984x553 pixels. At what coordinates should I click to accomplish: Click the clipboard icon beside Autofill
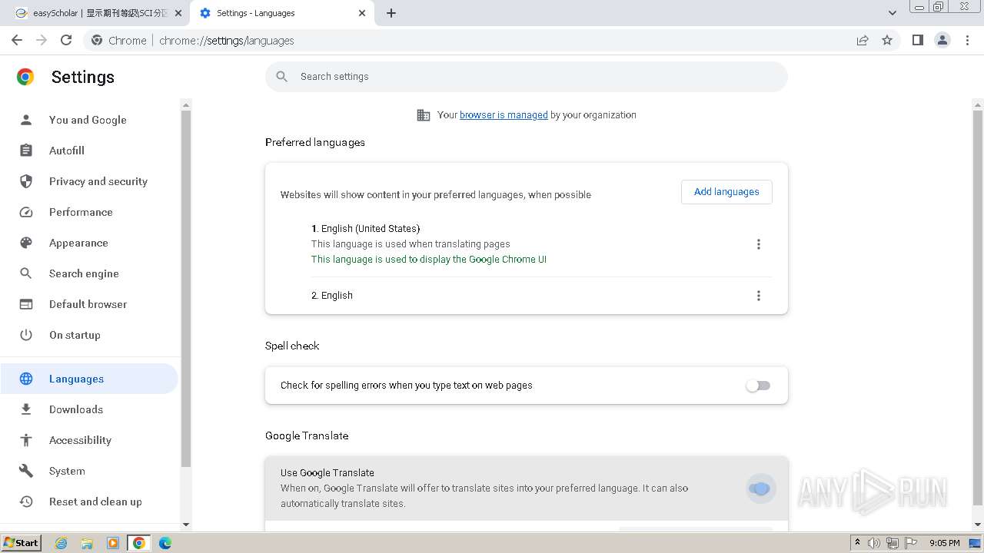click(x=26, y=151)
